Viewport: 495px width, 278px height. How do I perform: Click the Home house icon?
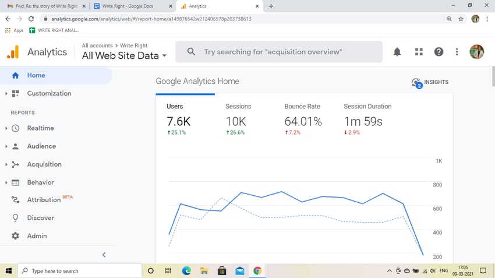tap(15, 76)
